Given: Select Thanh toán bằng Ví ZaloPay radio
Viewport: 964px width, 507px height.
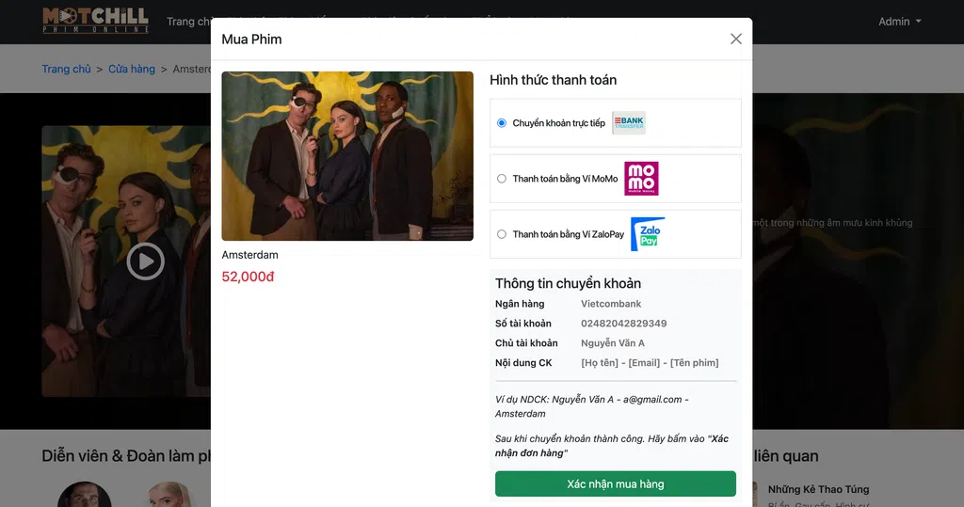Looking at the screenshot, I should (x=502, y=234).
